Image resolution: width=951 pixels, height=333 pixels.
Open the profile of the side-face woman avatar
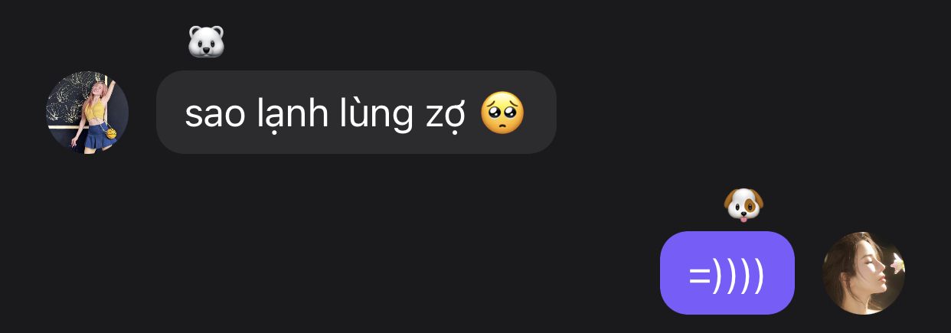point(864,273)
